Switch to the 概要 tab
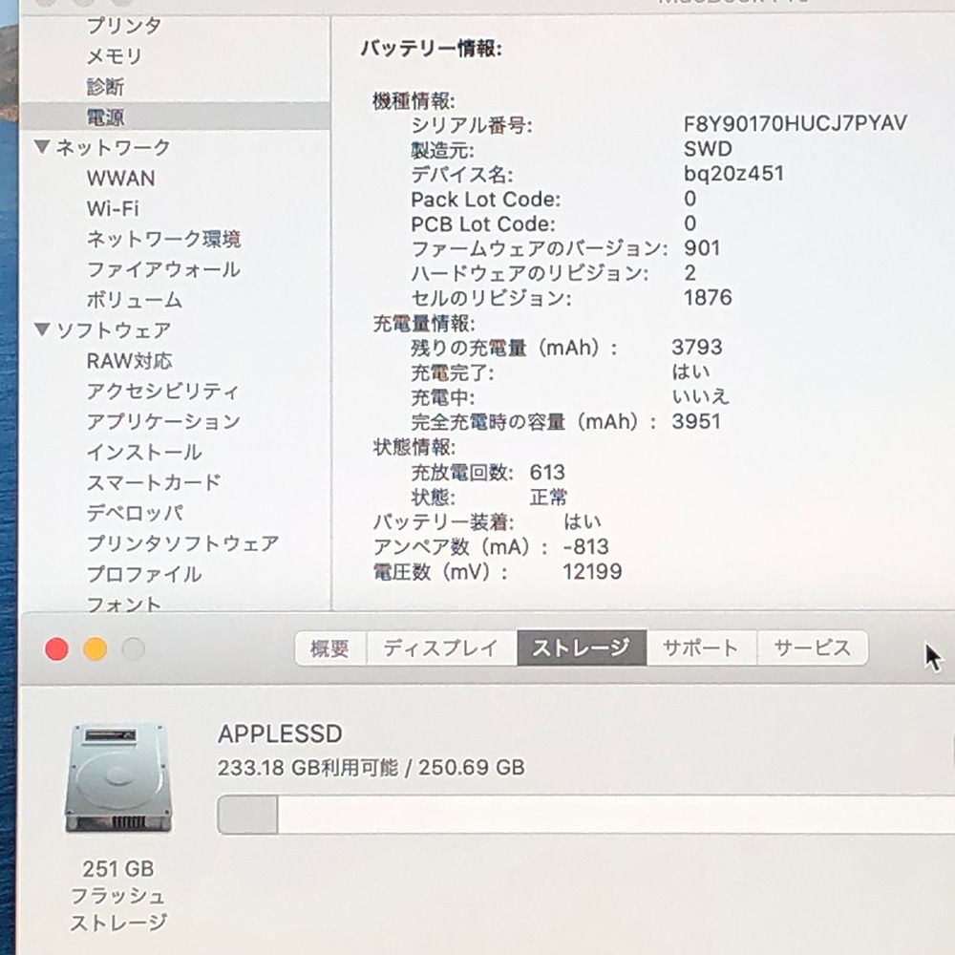The image size is (955, 955). [x=330, y=648]
